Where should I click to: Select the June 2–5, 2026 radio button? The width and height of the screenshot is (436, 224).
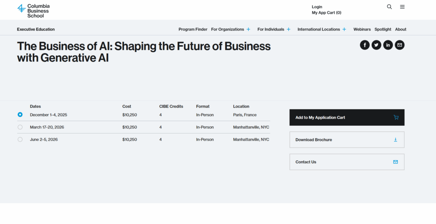click(x=20, y=139)
